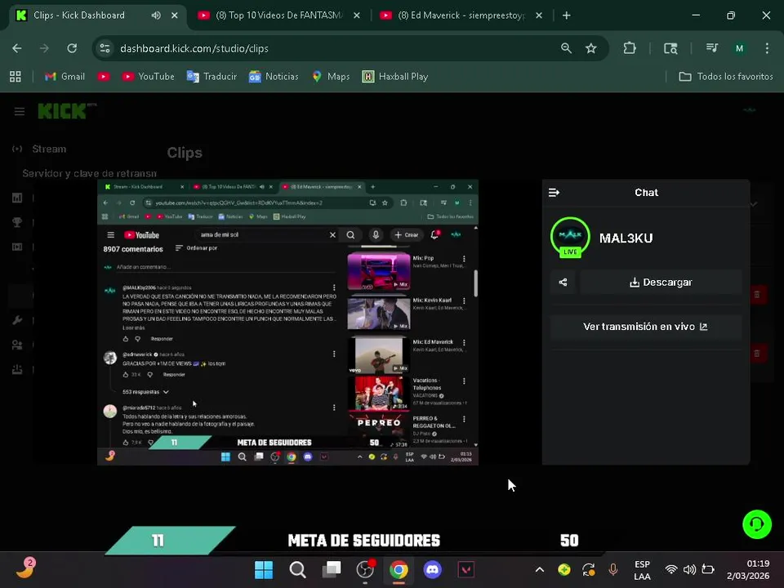Collapse the Chat panel with the arrow icon

tap(554, 193)
